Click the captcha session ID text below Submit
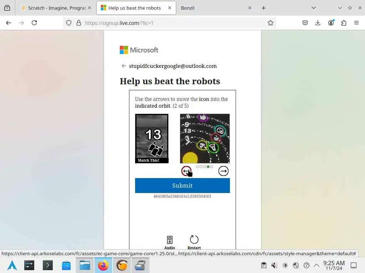Screen dimensions: 365x273 [182, 196]
